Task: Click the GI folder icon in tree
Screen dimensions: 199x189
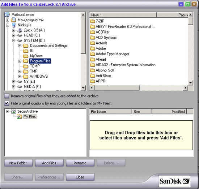Action: tap(26, 51)
